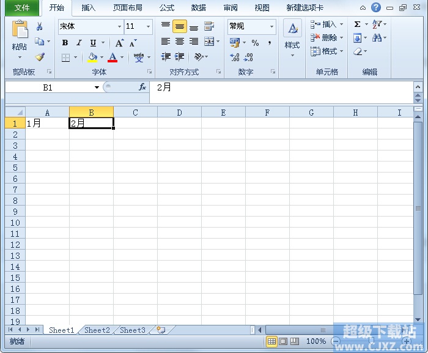Viewport: 428px width, 353px height.
Task: Open the Font dialog launcher
Action: (149, 72)
